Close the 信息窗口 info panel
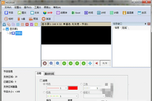The image size is (152, 101). coord(149,24)
